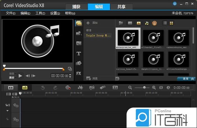Click the 添加 add folder button
Screen dimensions: 197x128
[x=92, y=23]
